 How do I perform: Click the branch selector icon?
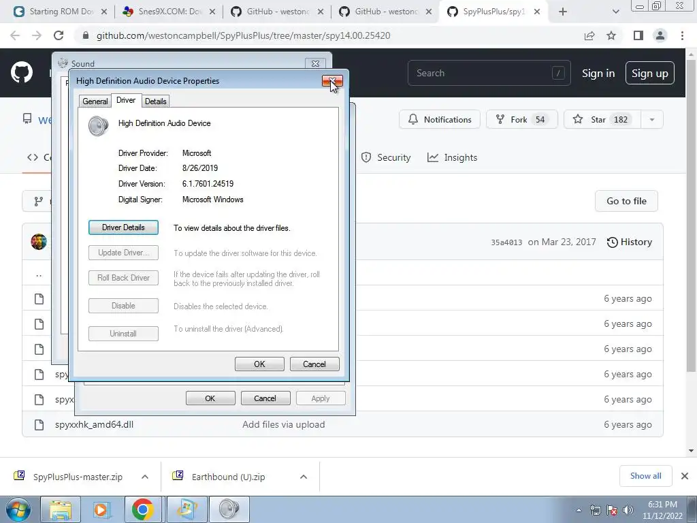point(39,202)
